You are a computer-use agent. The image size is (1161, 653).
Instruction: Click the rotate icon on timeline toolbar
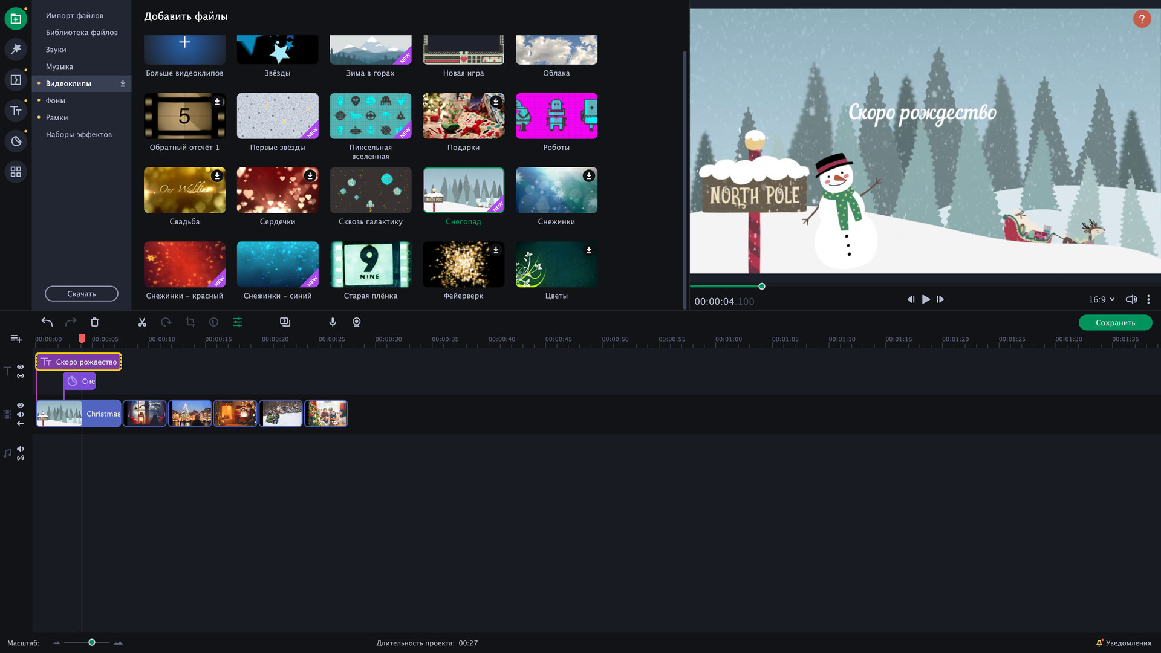click(166, 322)
